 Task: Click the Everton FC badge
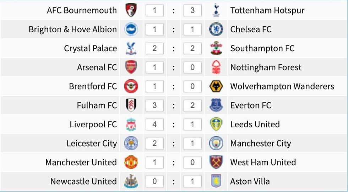(x=216, y=105)
